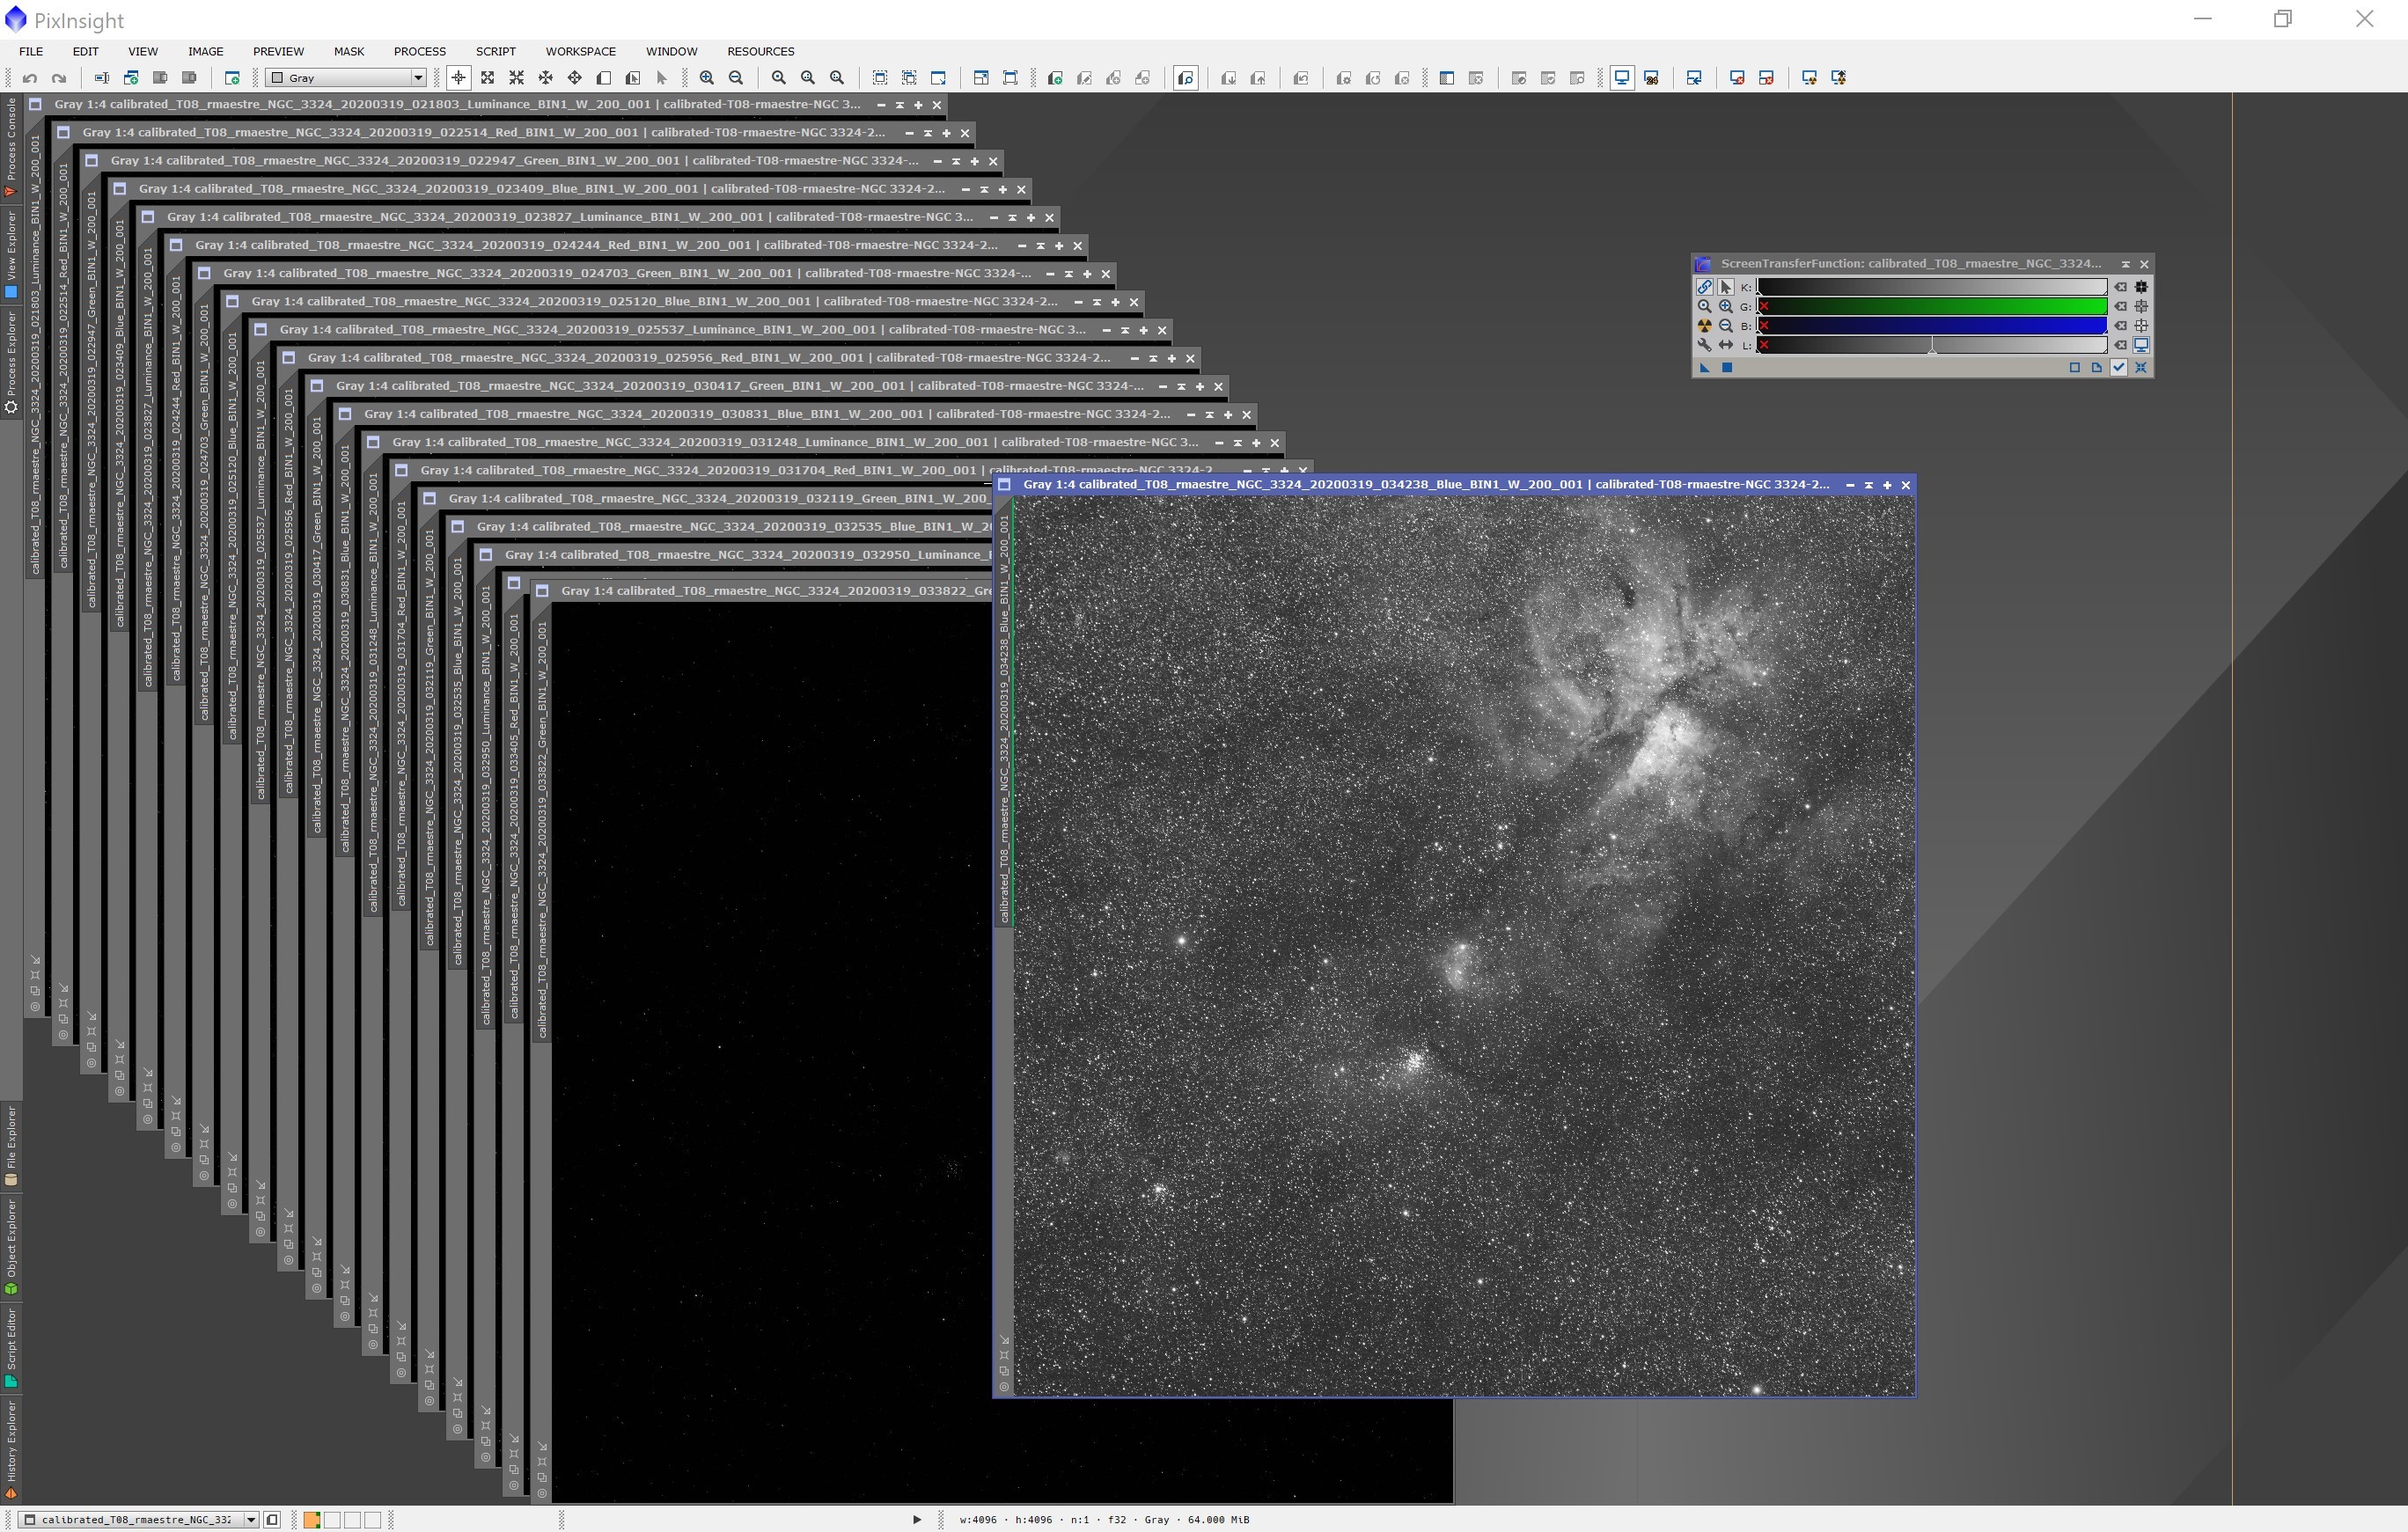The height and width of the screenshot is (1532, 2408).
Task: Click the document icon in STF bottom bar
Action: 2097,368
